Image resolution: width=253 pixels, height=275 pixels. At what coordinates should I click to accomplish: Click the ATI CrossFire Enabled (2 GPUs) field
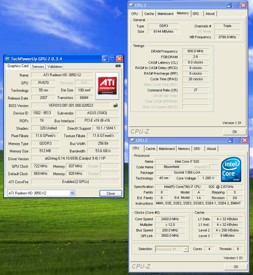click(75, 182)
